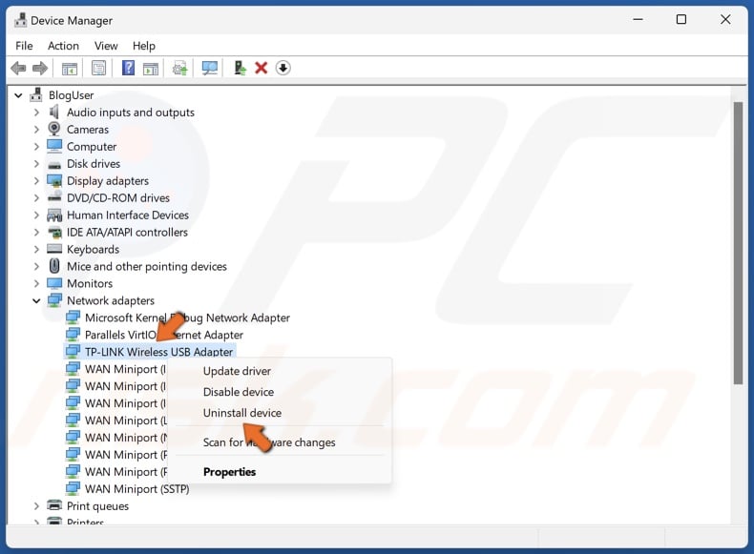
Task: Click the Cameras webcam icon
Action: [x=54, y=129]
